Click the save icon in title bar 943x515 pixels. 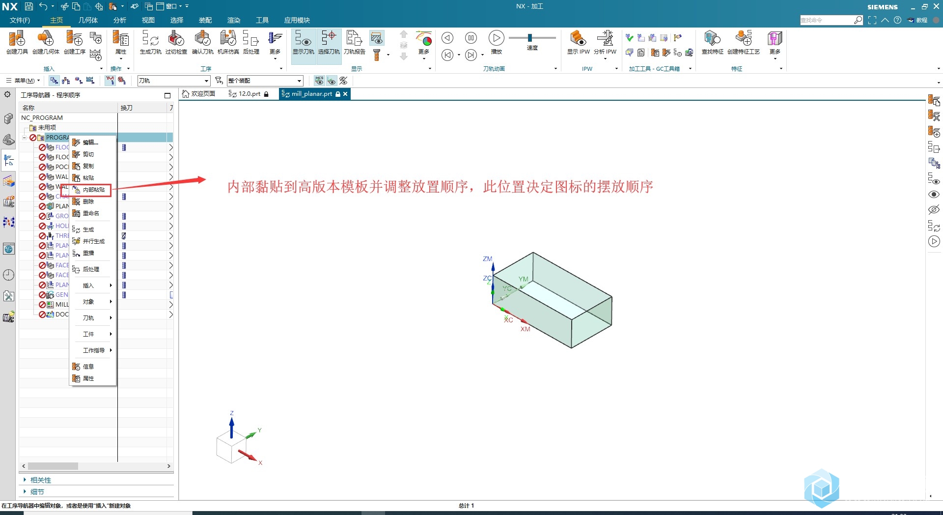(28, 6)
